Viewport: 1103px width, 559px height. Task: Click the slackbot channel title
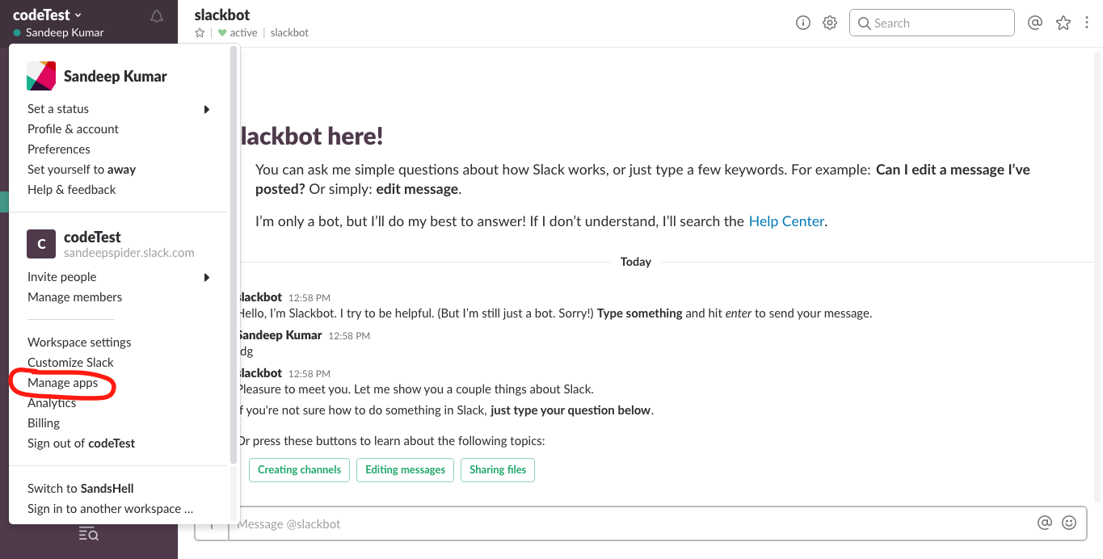tap(222, 15)
